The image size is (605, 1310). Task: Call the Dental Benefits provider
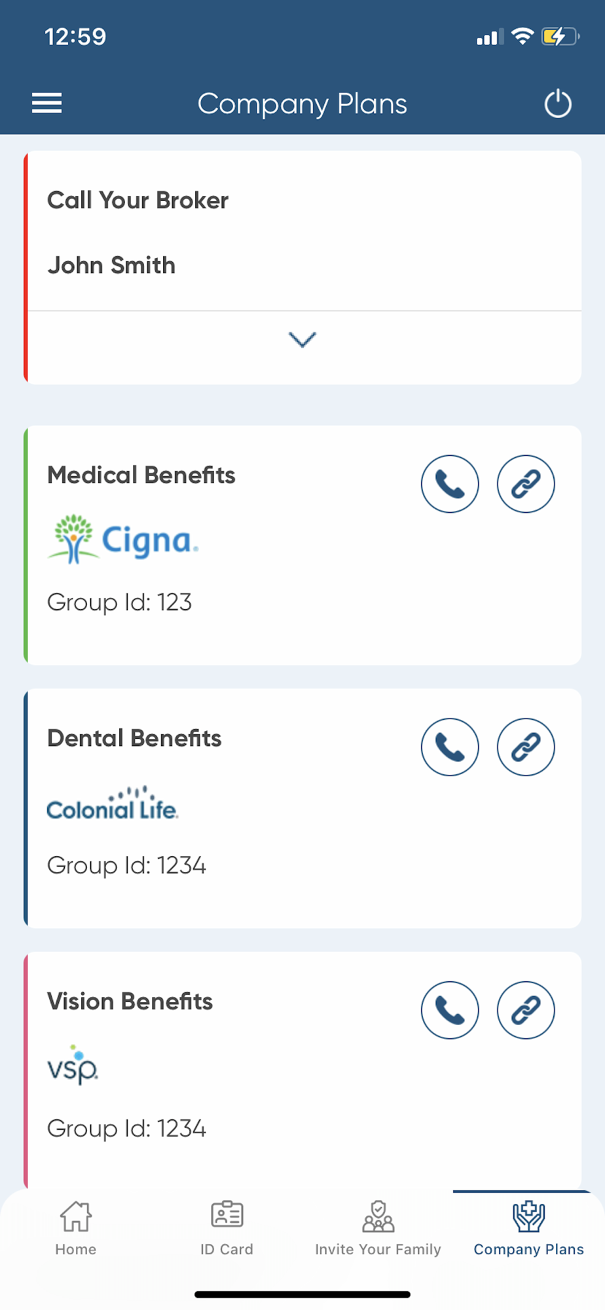(x=450, y=747)
